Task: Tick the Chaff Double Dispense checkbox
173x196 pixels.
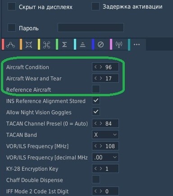Action: tap(96, 179)
